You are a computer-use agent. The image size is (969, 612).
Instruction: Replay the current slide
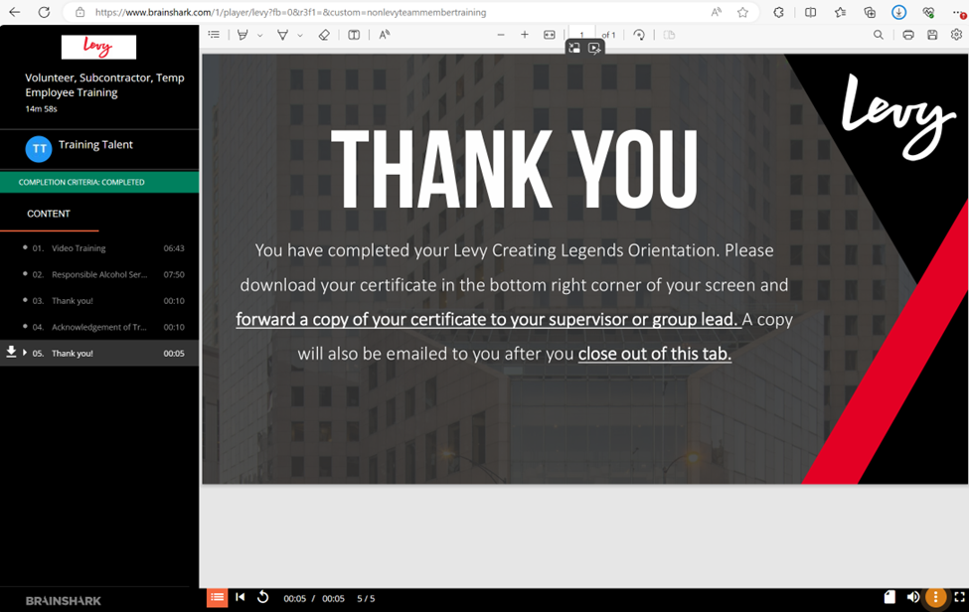point(263,598)
